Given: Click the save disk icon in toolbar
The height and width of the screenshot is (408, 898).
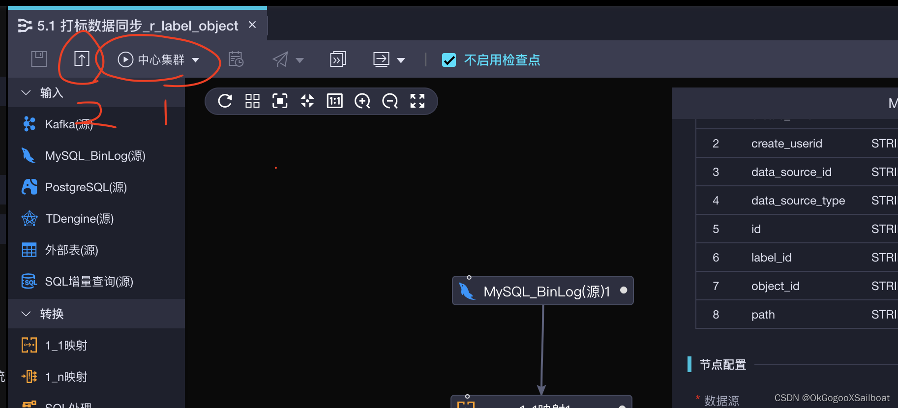Looking at the screenshot, I should coord(39,59).
